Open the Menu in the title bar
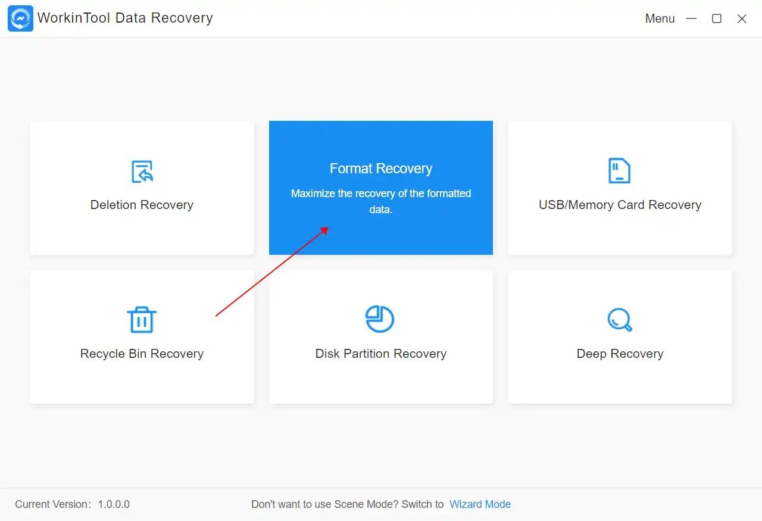 (x=659, y=18)
